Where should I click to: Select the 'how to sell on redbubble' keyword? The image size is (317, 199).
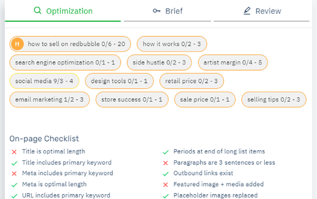(x=76, y=44)
